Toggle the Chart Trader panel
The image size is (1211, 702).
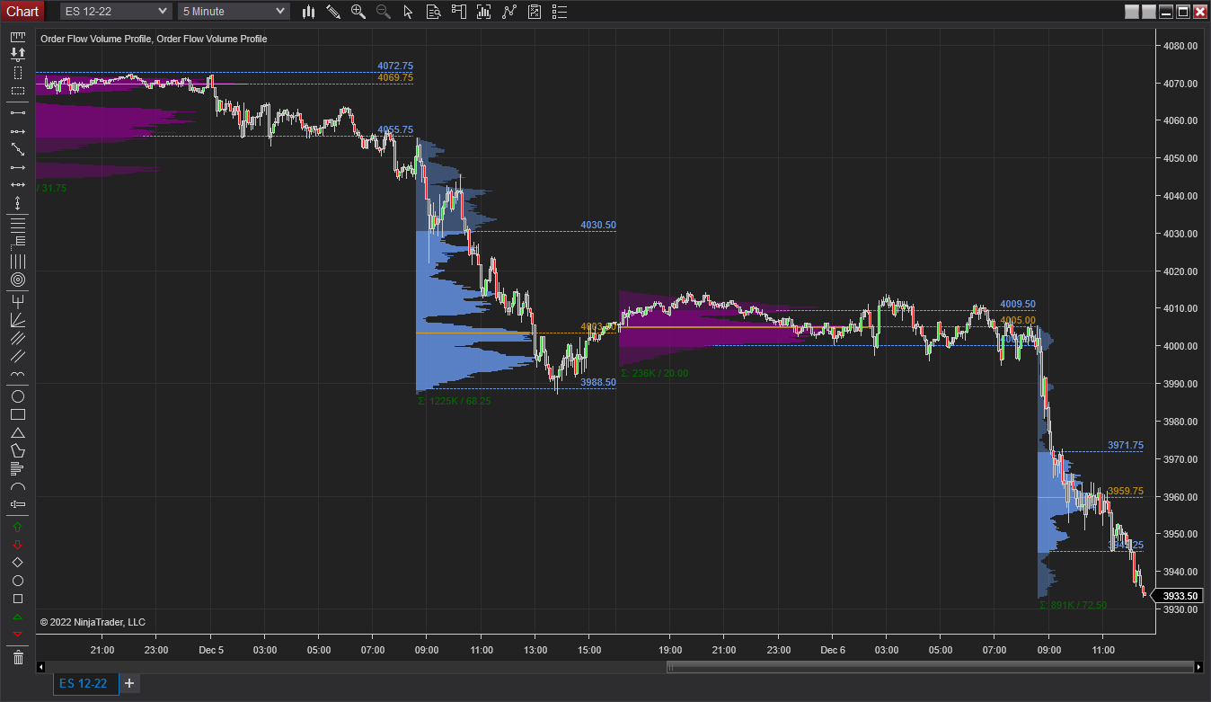[459, 12]
